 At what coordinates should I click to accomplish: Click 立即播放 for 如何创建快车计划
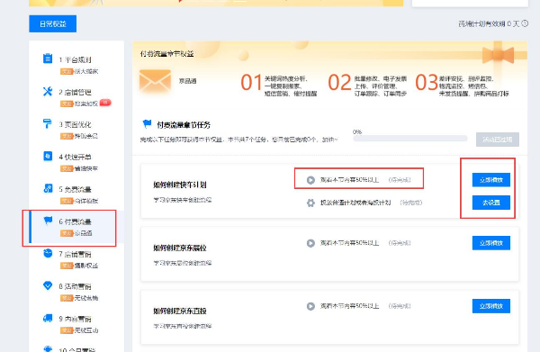[x=491, y=180]
